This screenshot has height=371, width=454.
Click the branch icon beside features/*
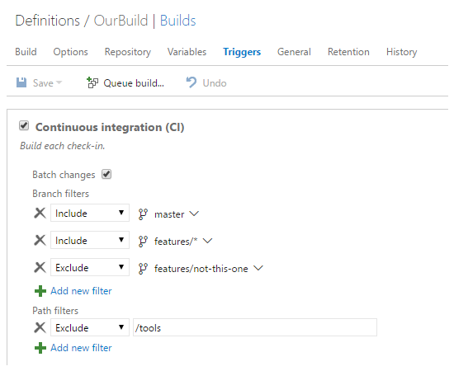(x=143, y=242)
